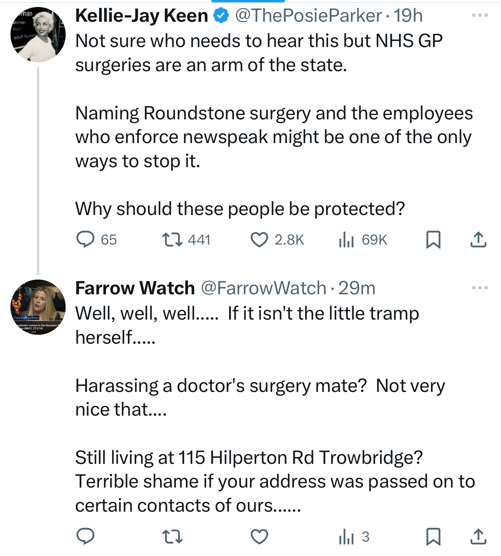Bookmark Farrow Watch's reply
This screenshot has width=501, height=556.
click(x=433, y=537)
